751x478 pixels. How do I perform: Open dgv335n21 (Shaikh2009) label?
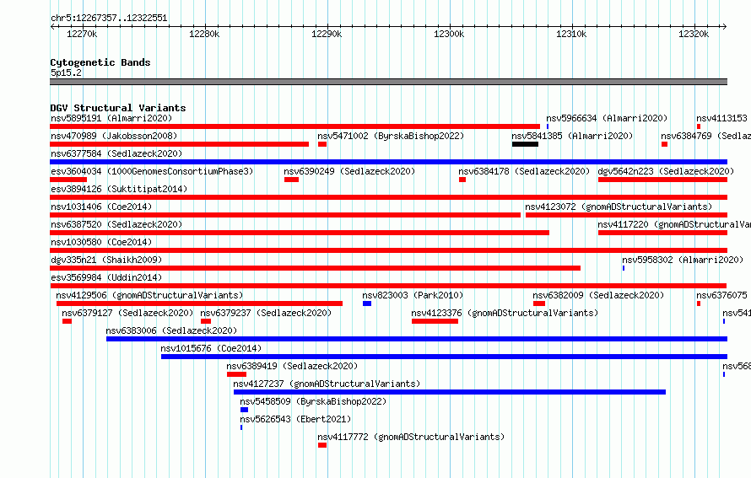[x=106, y=260]
